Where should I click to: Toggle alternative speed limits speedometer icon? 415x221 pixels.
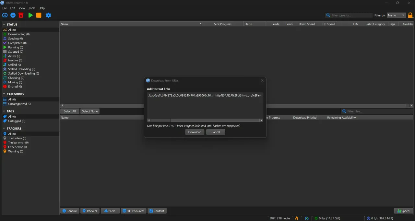pos(307,218)
